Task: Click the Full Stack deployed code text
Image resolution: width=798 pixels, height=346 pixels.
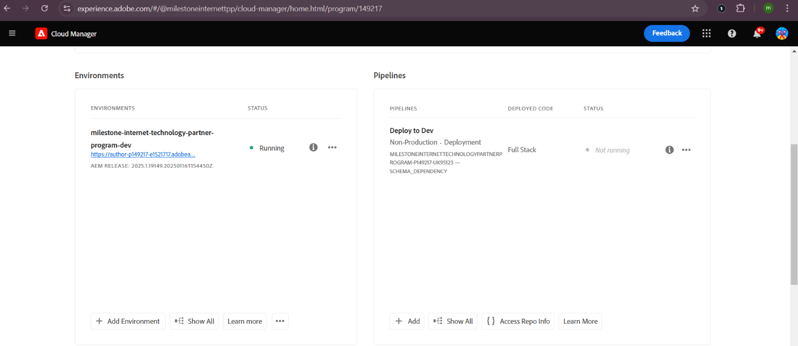Action: [x=522, y=150]
